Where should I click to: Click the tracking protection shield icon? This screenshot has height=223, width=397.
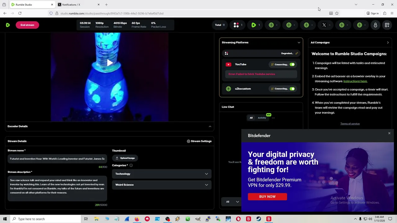click(x=51, y=13)
